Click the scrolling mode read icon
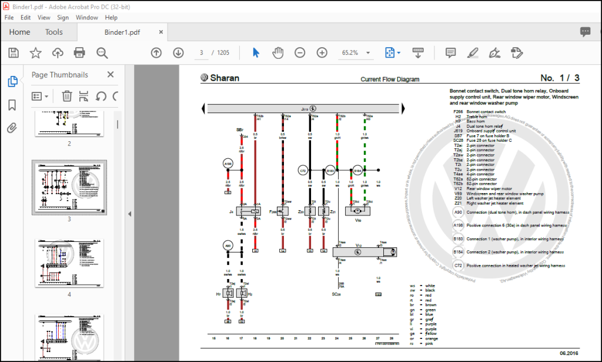 (418, 52)
